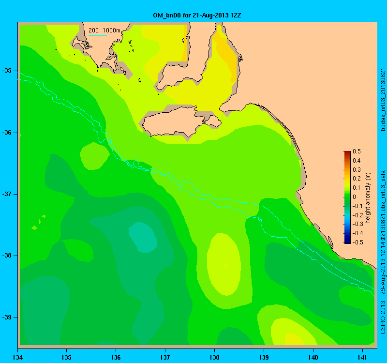The height and width of the screenshot is (363, 387).
Task: Click the longitude label '140'
Action: [x=313, y=358]
